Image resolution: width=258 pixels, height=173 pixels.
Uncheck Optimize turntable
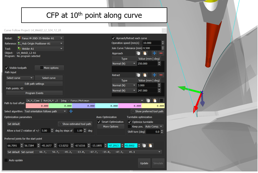129,122
